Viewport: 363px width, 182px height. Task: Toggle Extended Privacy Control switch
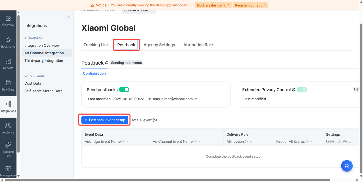tap(301, 90)
